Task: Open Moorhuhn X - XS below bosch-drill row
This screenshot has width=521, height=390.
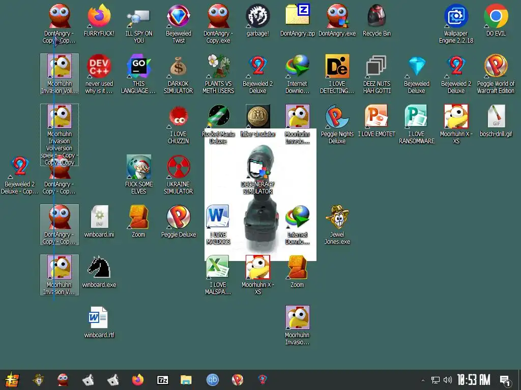Action: 456,125
